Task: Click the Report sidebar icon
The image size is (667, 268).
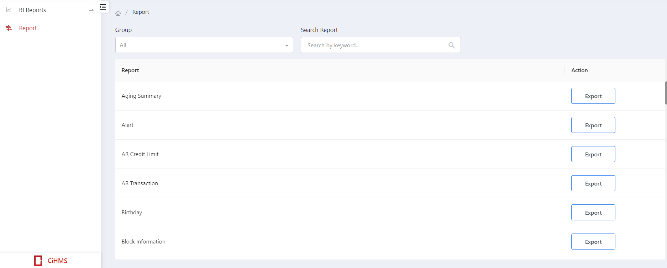Action: [9, 28]
